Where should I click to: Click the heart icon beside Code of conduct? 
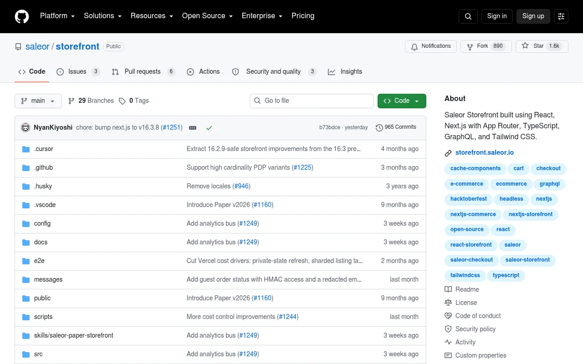coord(448,316)
